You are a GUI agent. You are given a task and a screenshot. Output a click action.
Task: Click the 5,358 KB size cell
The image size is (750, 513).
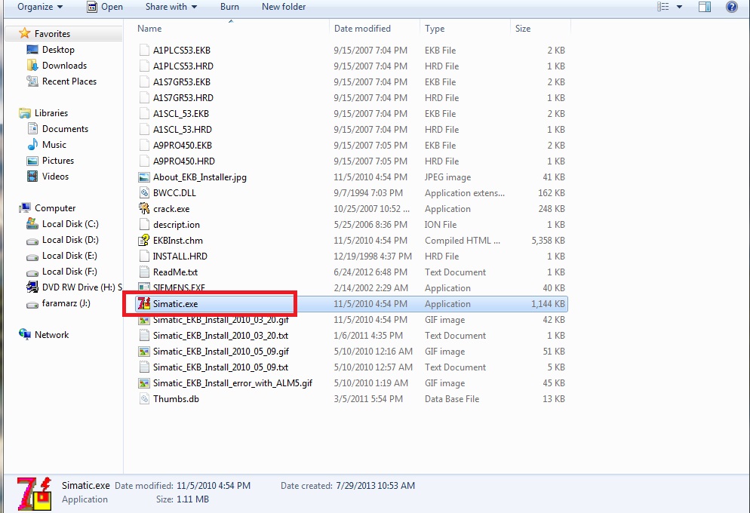[548, 240]
